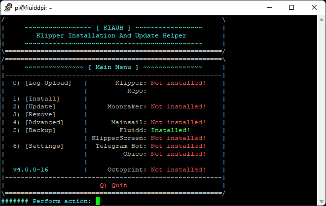Image resolution: width=326 pixels, height=206 pixels.
Task: Click the scrollbar down arrow
Action: [x=322, y=202]
